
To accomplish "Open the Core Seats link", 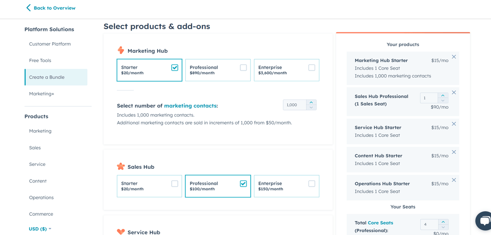I will tap(380, 223).
